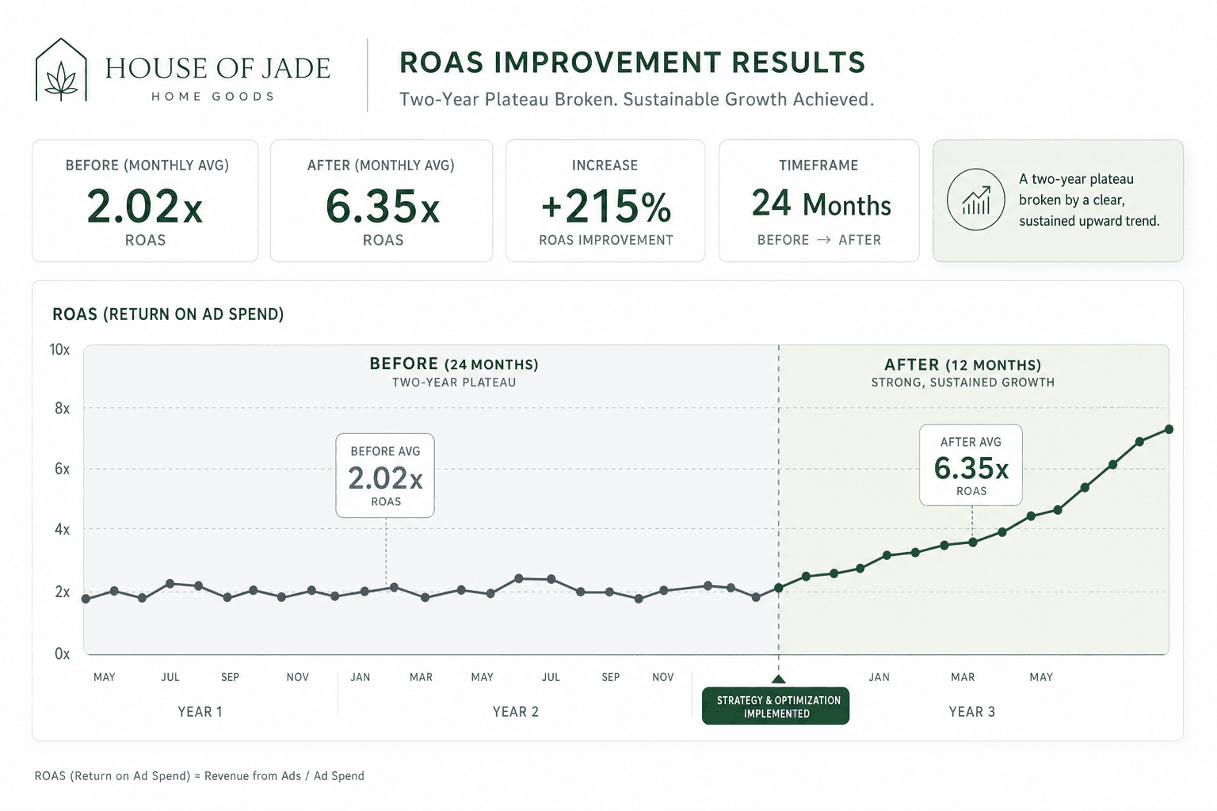Click the first data point in Year 1
This screenshot has height=811, width=1217.
tap(86, 599)
